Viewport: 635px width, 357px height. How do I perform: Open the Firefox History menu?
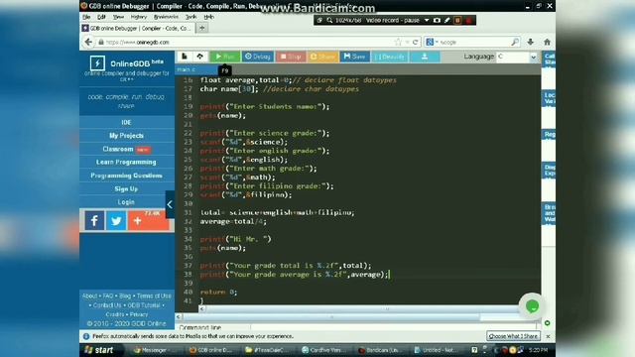tap(139, 17)
